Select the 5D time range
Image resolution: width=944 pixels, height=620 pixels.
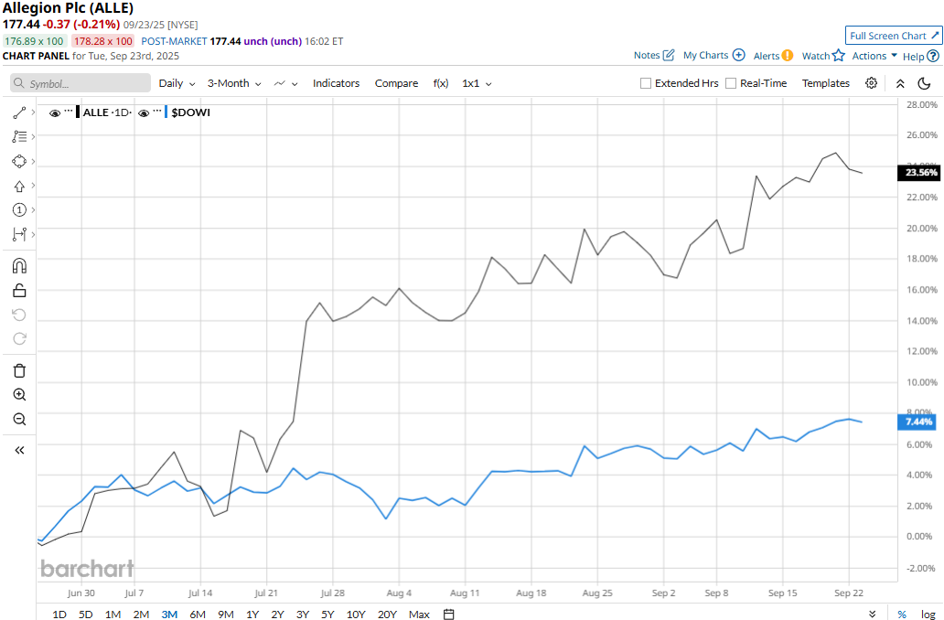pos(85,614)
